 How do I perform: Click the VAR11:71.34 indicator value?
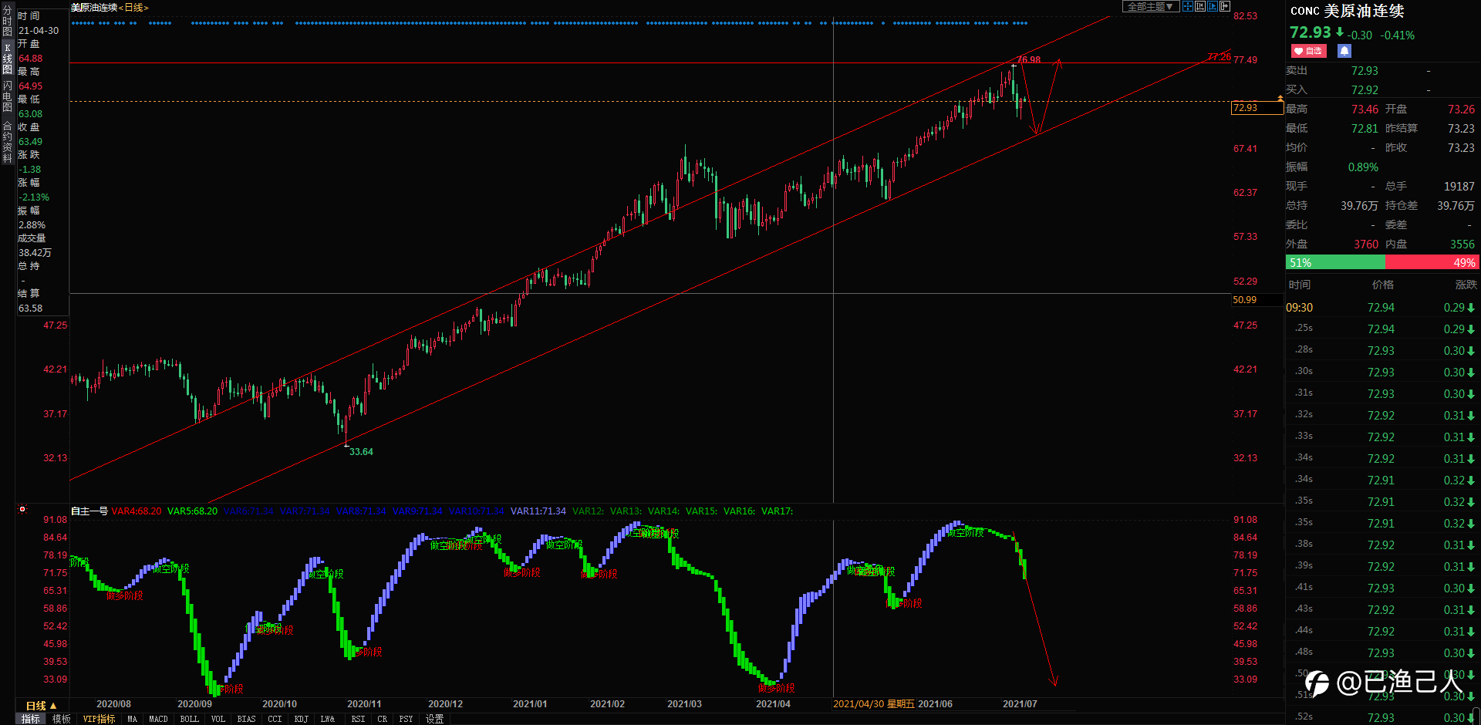(538, 511)
